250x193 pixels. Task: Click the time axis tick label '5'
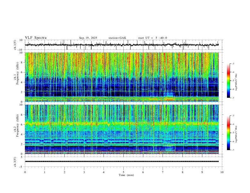(x=123, y=172)
